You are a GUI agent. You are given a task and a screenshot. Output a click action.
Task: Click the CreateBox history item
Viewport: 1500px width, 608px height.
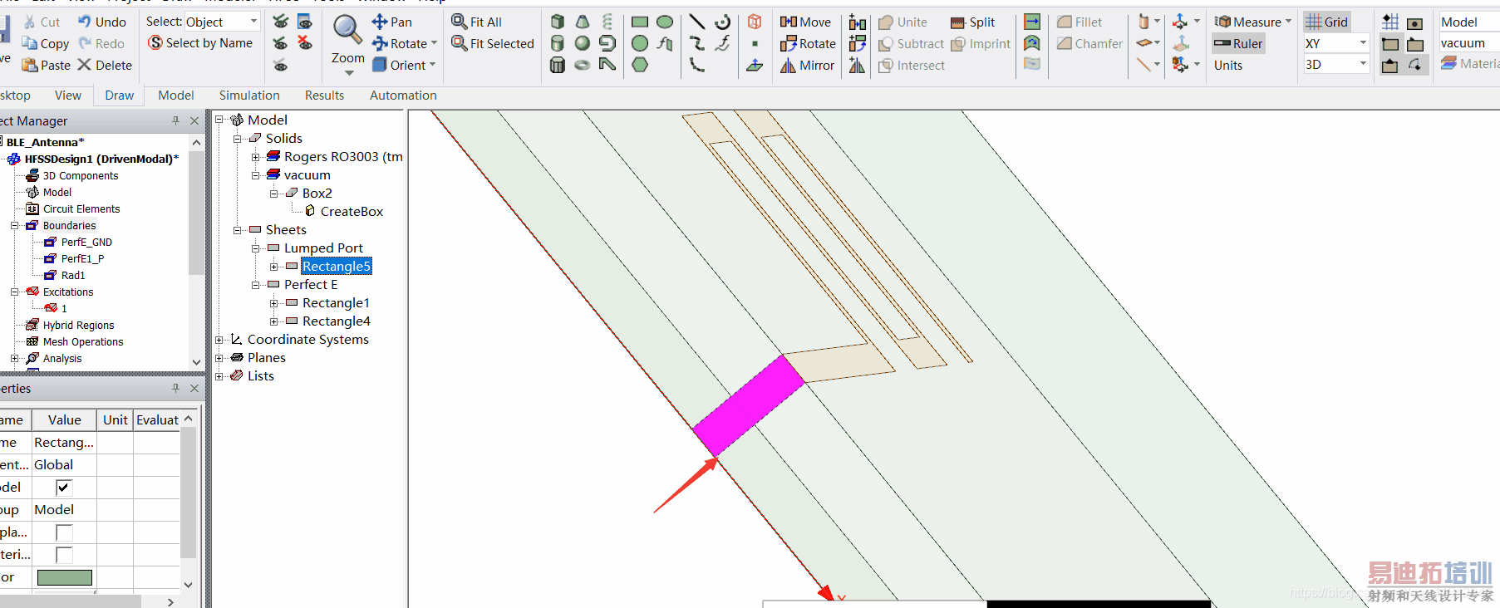[x=352, y=212]
